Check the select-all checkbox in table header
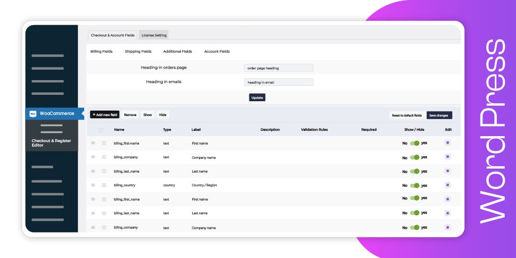This screenshot has height=258, width=516. click(x=101, y=130)
